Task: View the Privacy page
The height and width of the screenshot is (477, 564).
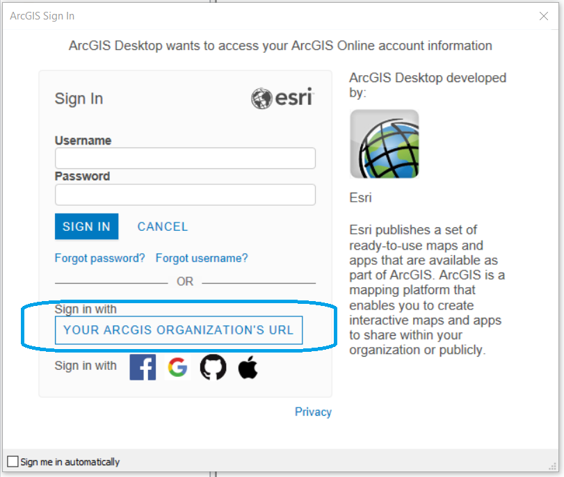Action: point(313,412)
